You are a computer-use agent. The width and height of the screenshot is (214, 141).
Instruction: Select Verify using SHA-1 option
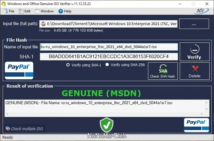(x=68, y=65)
